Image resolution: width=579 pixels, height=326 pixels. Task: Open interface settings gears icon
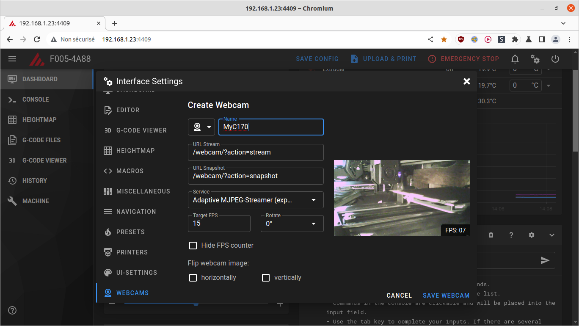[x=535, y=59]
